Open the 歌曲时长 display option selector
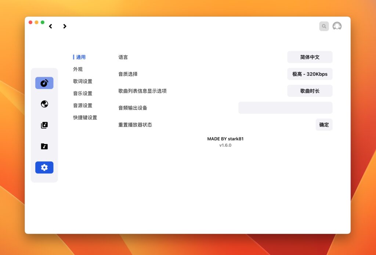The height and width of the screenshot is (255, 376). tap(310, 91)
